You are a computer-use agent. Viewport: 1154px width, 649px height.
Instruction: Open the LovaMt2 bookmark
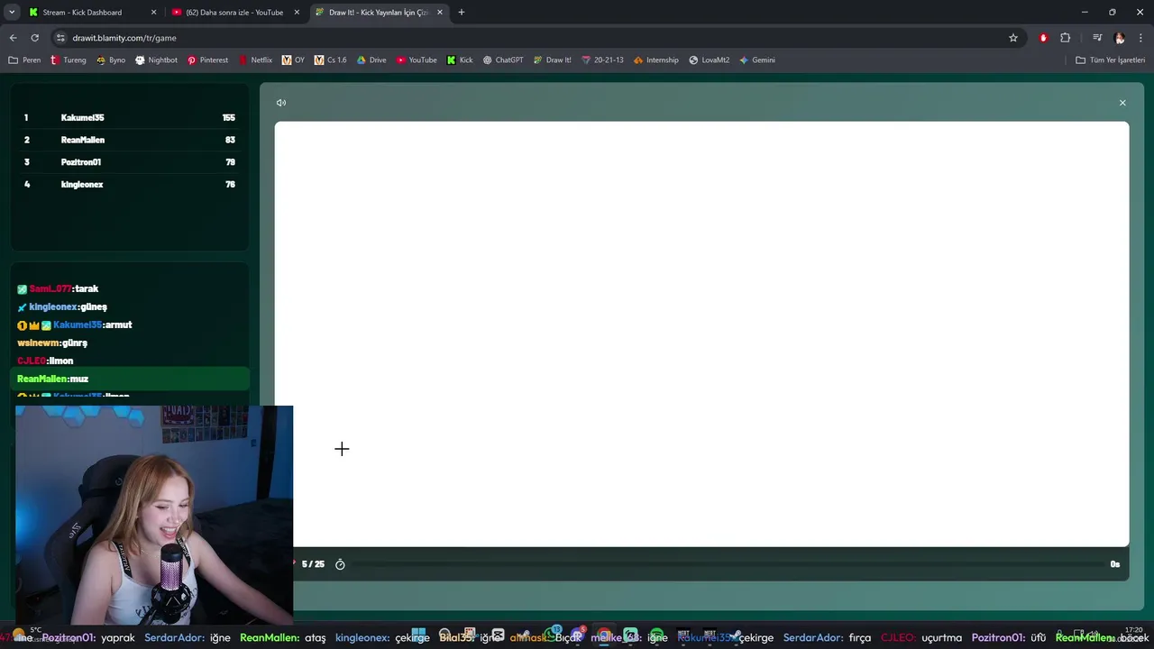710,60
